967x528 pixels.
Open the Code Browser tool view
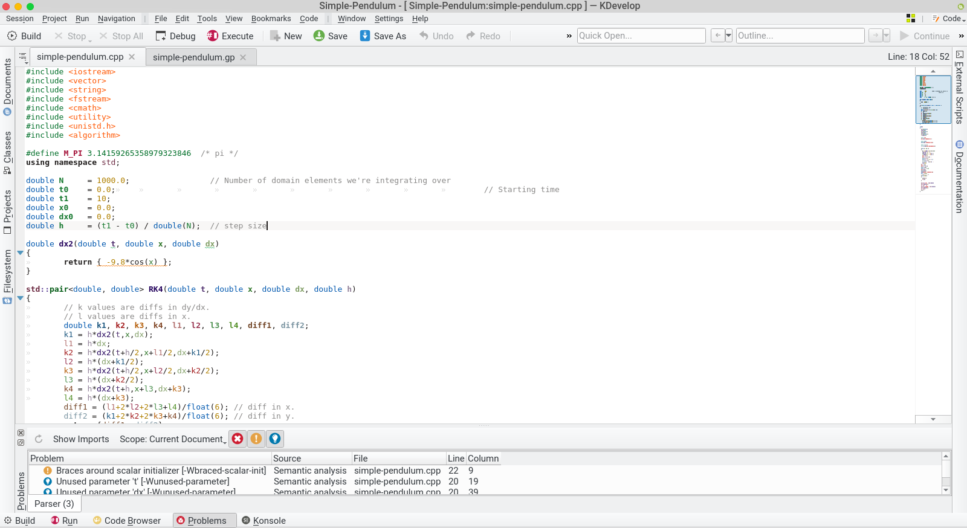127,521
